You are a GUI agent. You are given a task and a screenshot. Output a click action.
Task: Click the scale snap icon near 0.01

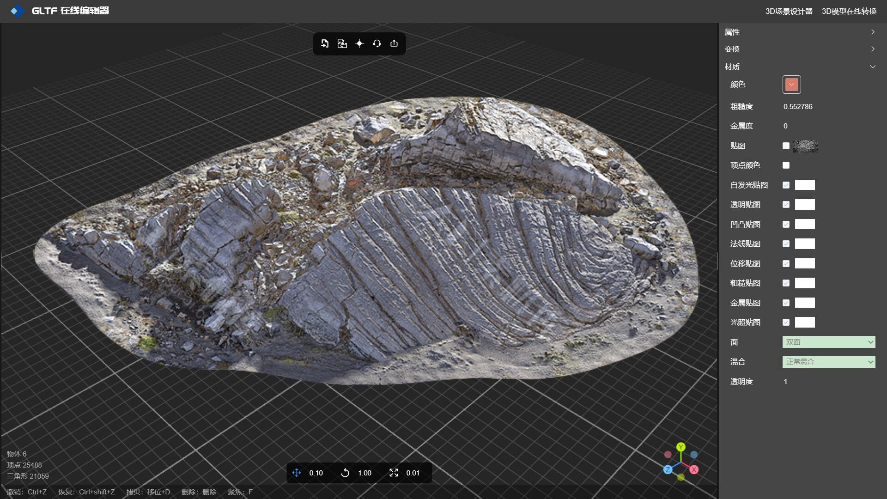[x=394, y=473]
